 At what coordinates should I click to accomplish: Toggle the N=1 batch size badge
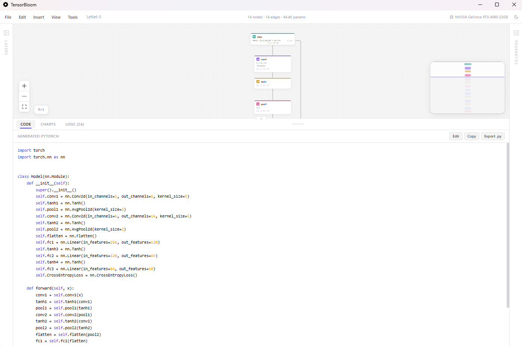41,109
